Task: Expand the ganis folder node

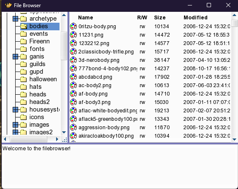Action: 16,57
